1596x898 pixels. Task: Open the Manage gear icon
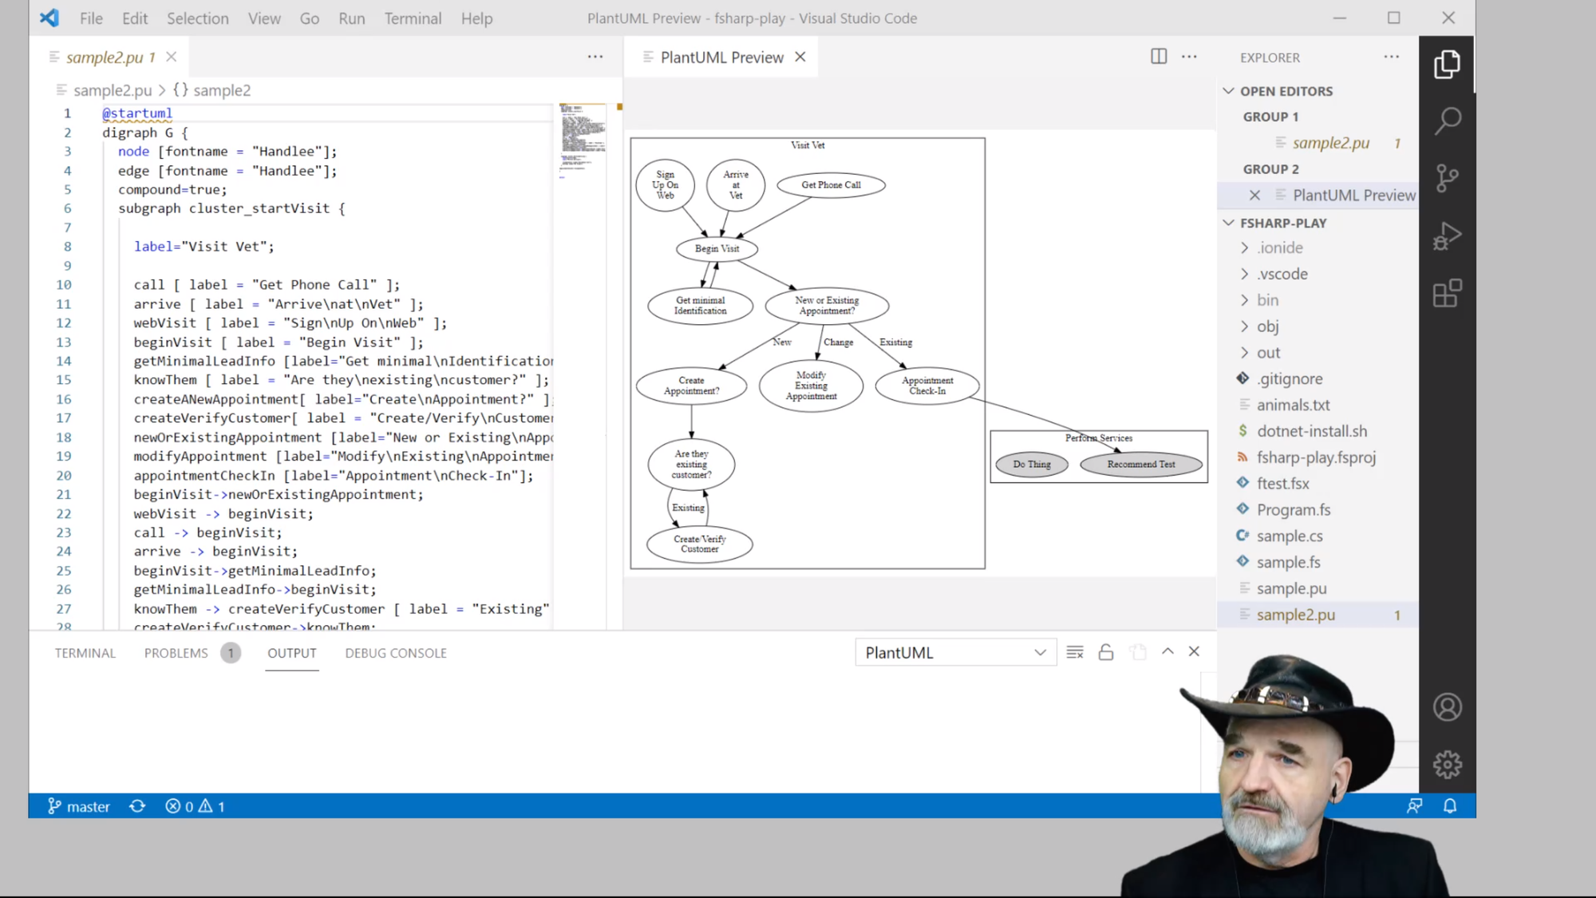1447,765
